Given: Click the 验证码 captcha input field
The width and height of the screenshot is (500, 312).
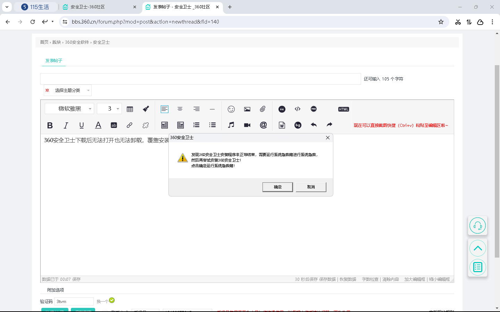Looking at the screenshot, I should 74,301.
